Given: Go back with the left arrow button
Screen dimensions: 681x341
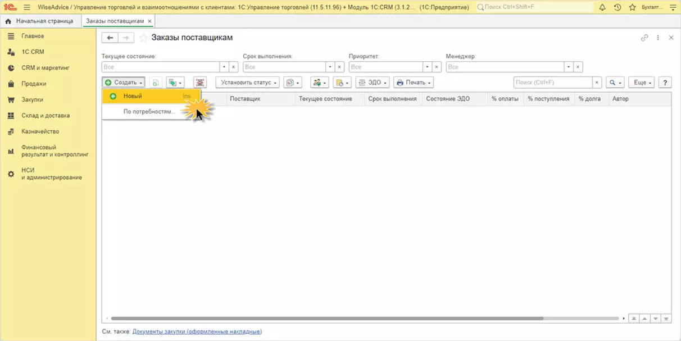Looking at the screenshot, I should (x=110, y=38).
